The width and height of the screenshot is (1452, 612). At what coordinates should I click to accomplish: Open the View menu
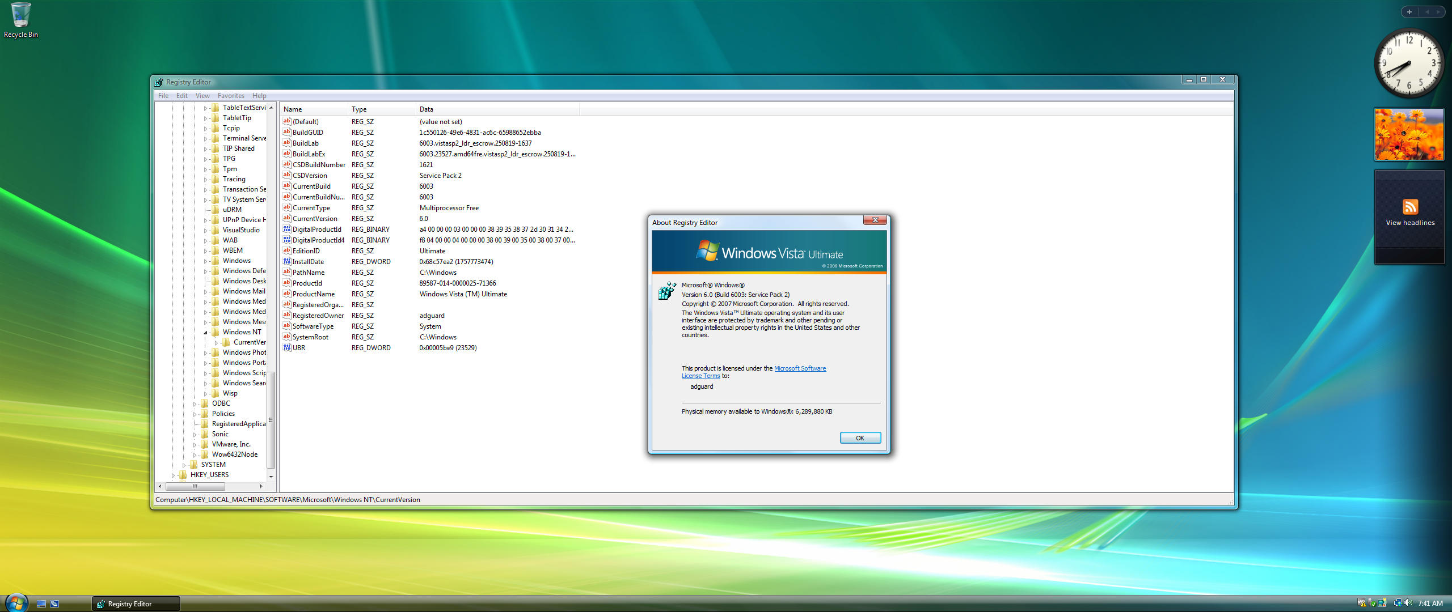[x=202, y=96]
